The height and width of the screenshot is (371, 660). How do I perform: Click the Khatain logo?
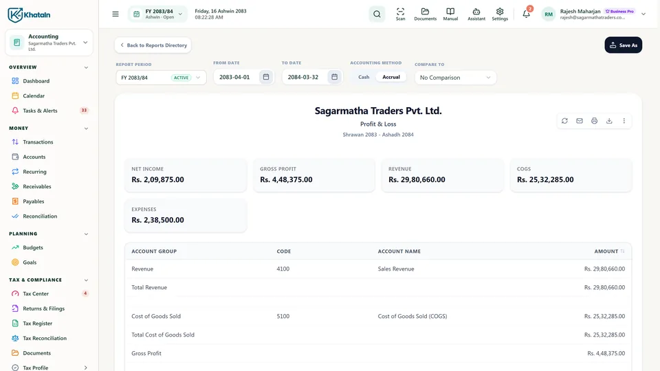click(x=29, y=14)
